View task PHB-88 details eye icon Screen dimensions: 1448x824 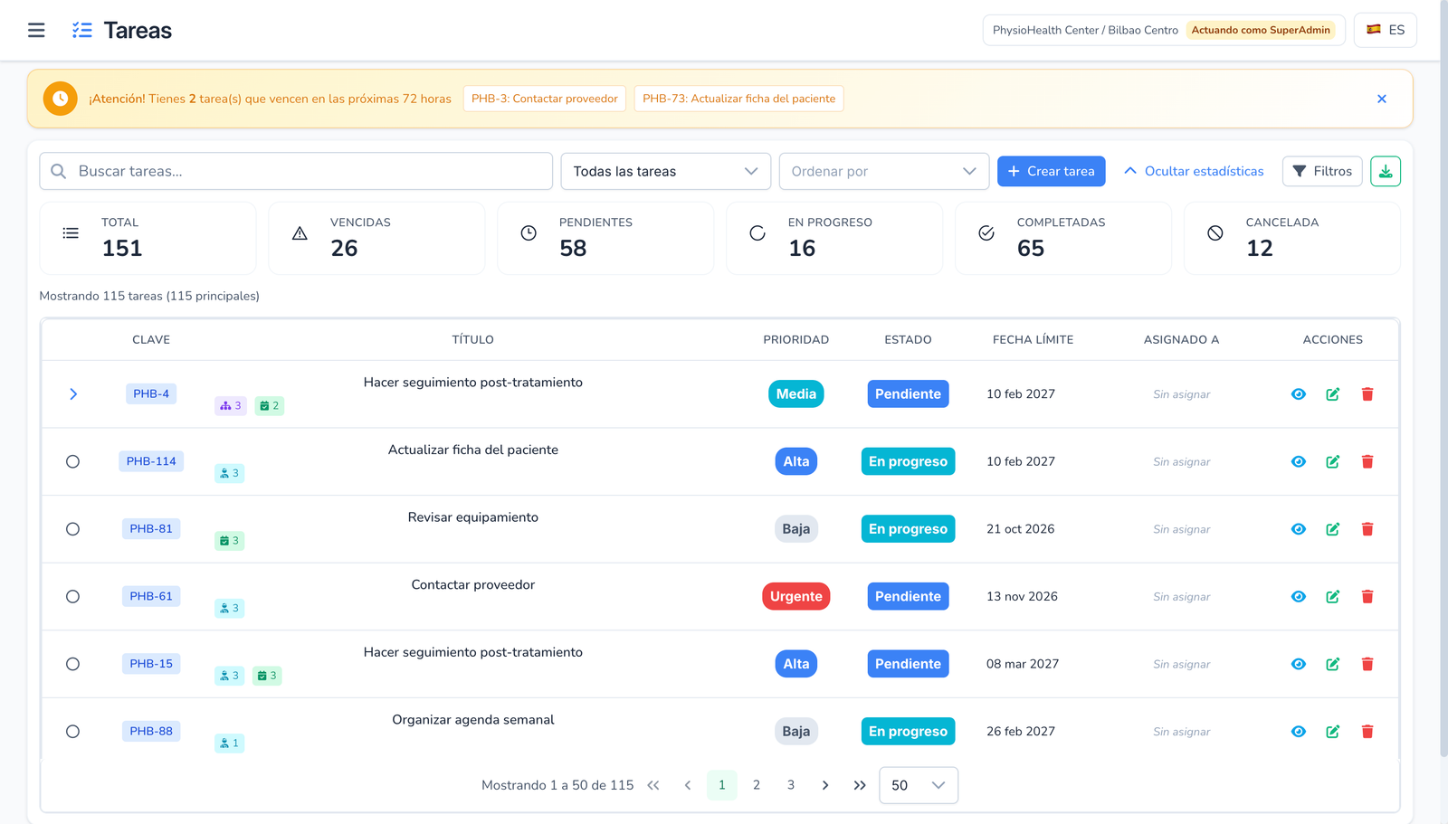[x=1298, y=732]
